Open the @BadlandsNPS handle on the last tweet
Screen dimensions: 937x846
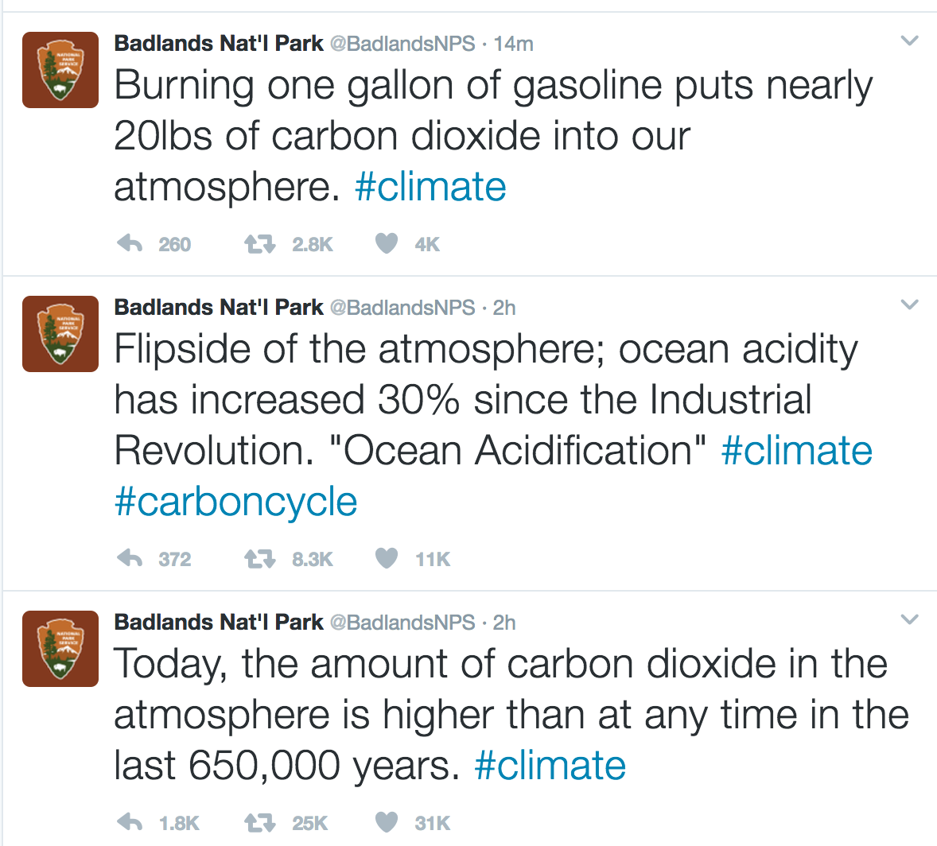(x=402, y=623)
